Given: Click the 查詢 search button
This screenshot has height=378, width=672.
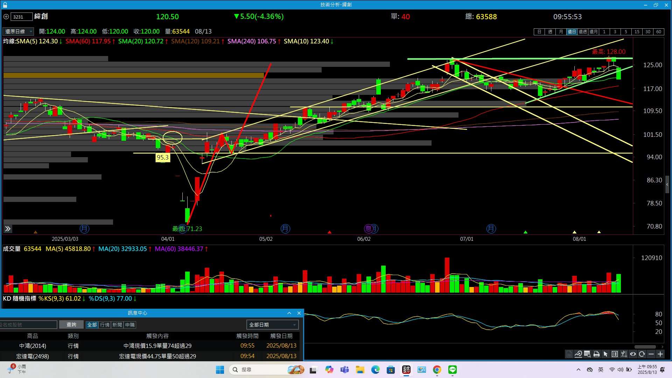Looking at the screenshot, I should (x=71, y=325).
